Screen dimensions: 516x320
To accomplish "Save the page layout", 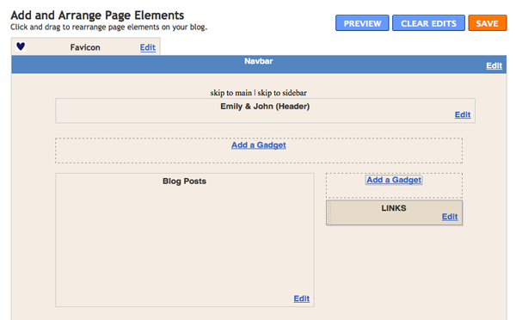I will click(x=488, y=23).
